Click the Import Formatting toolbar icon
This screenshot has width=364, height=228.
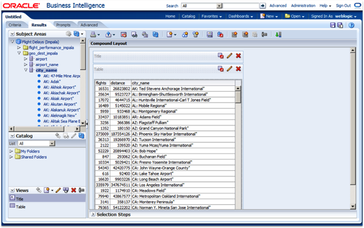click(x=220, y=35)
